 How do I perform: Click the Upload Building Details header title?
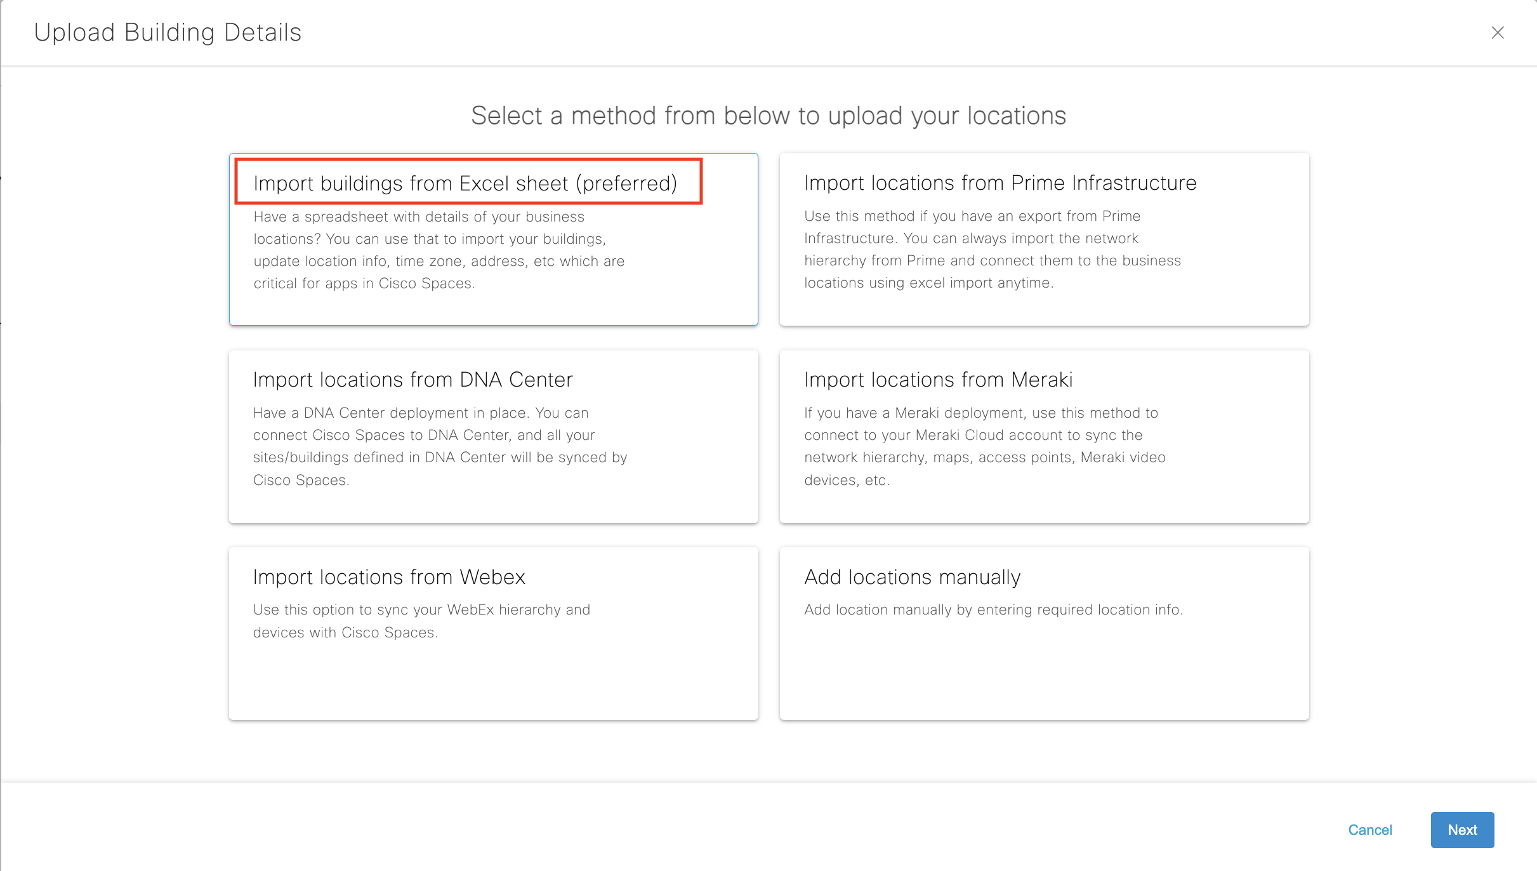coord(168,32)
